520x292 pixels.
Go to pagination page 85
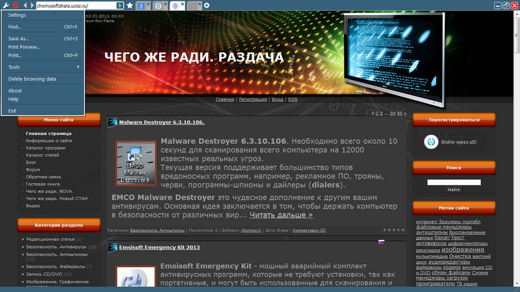click(400, 113)
